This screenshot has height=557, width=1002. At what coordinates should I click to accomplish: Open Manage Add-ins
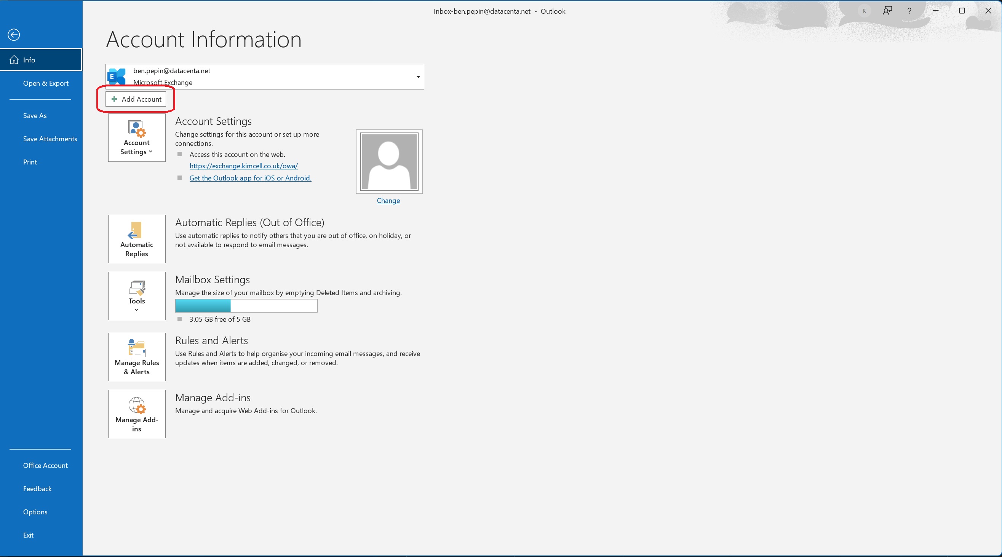pos(137,415)
